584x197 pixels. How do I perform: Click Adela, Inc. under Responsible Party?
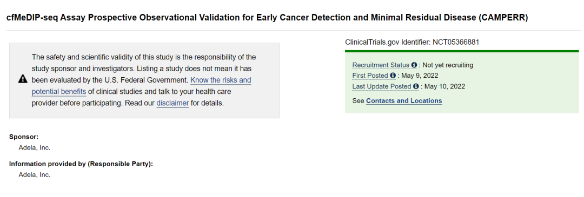(34, 175)
